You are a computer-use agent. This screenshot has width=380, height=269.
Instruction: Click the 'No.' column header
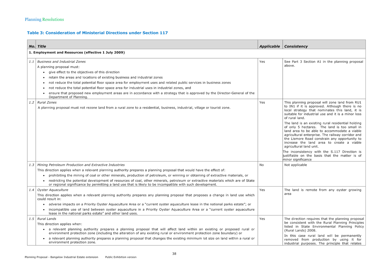coord(32,46)
